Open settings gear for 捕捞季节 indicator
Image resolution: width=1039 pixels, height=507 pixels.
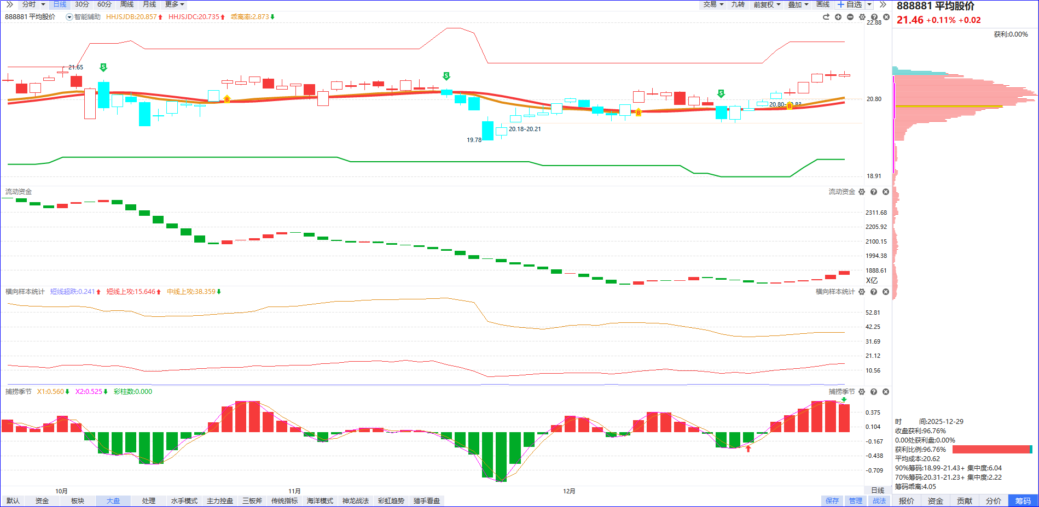coord(862,392)
